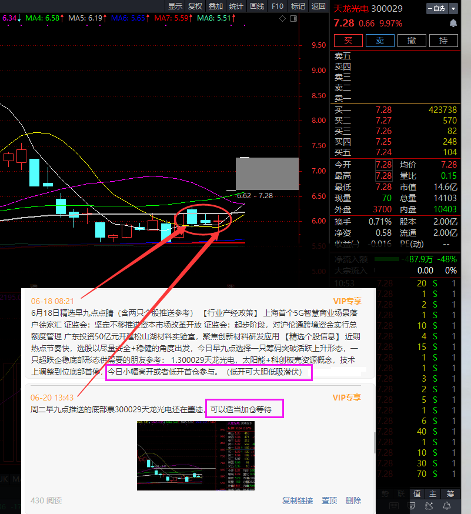Image resolution: width=471 pixels, height=514 pixels.
Task: Remove stock from 自选 watchlist
Action: pos(437,9)
